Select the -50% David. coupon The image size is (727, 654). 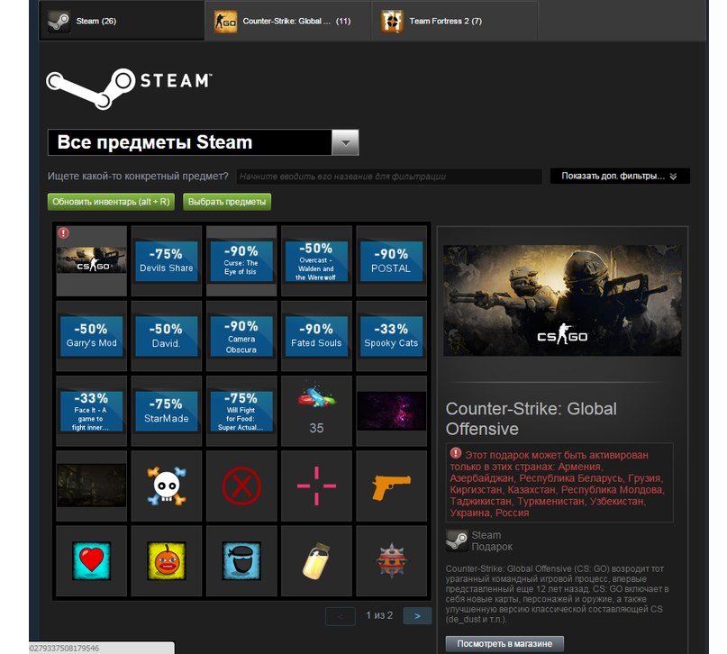[x=167, y=336]
